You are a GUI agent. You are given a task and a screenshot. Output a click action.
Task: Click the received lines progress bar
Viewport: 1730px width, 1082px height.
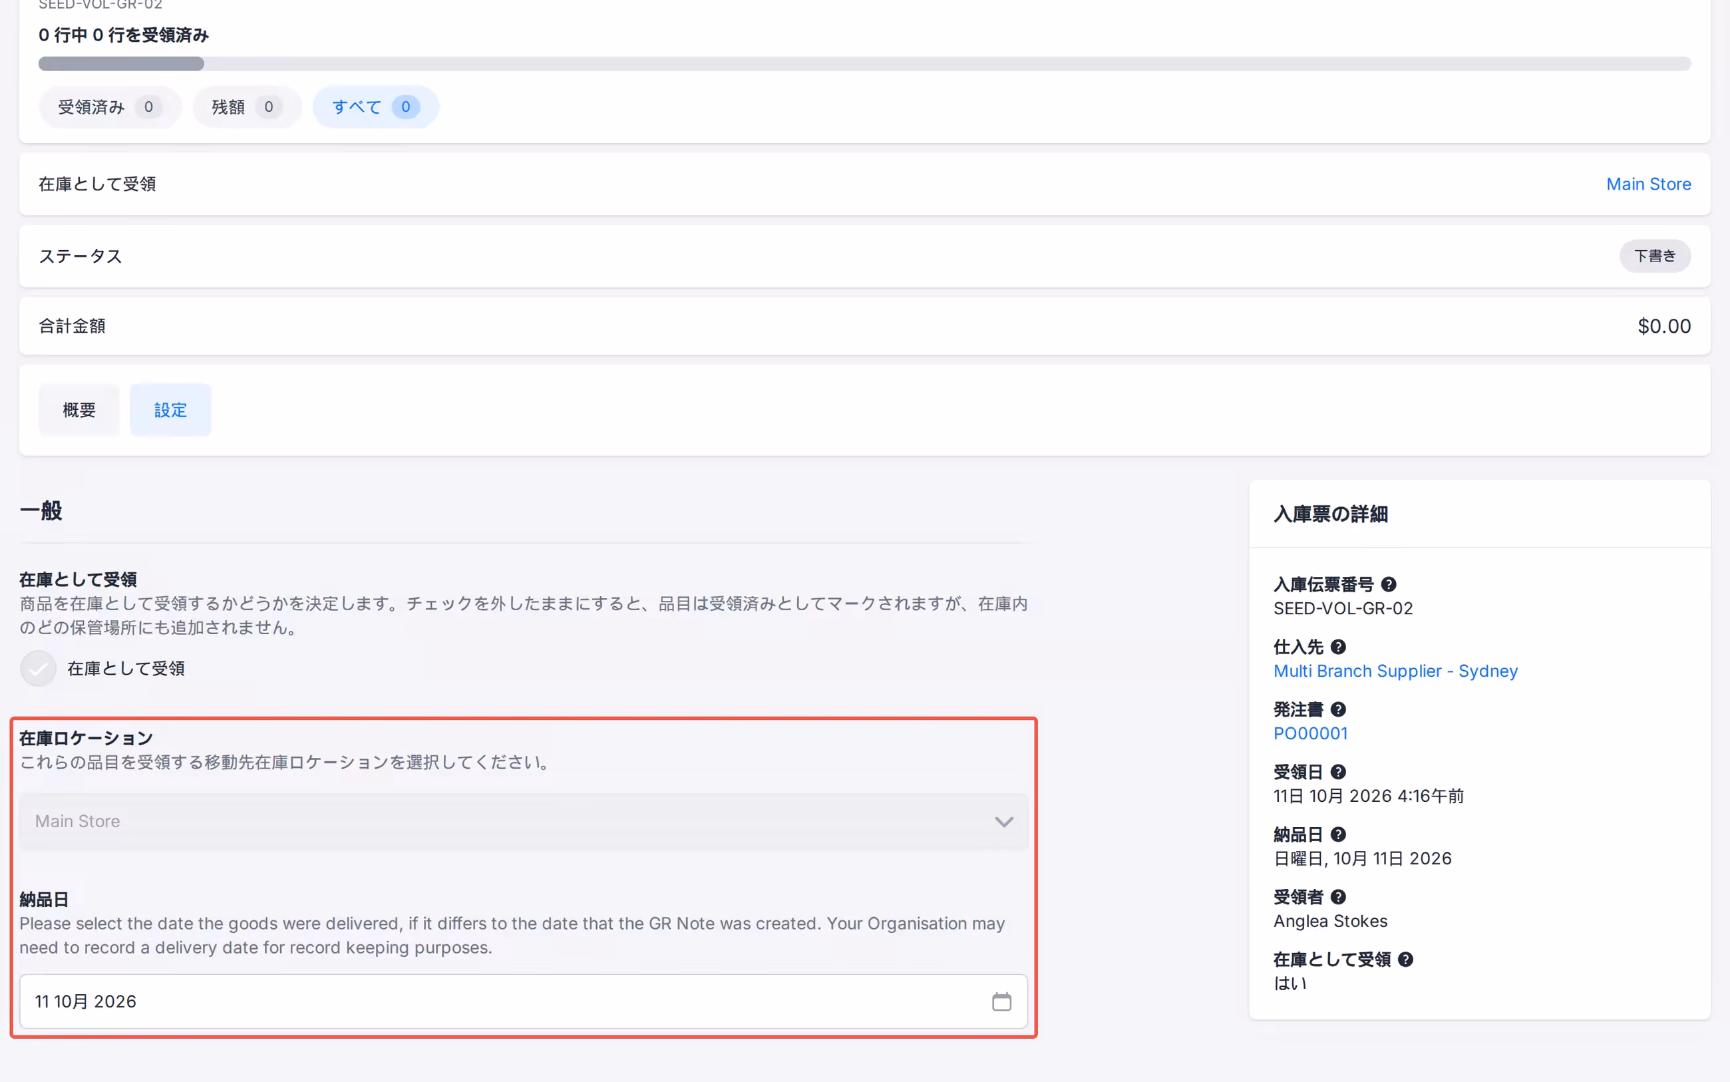[864, 64]
